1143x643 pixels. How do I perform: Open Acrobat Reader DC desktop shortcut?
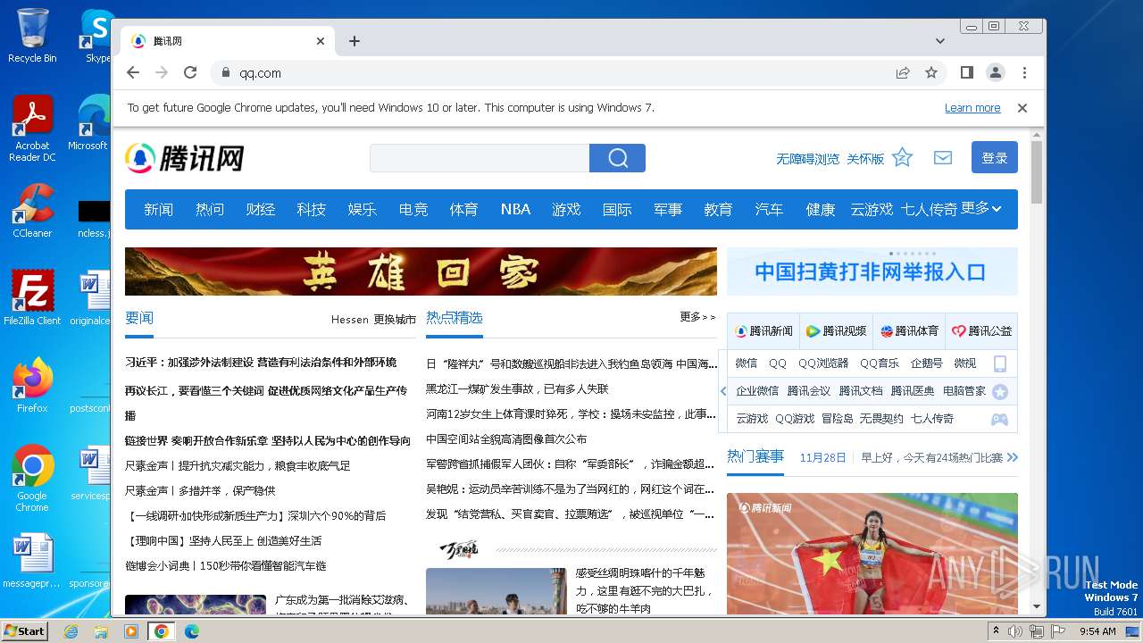[32, 129]
